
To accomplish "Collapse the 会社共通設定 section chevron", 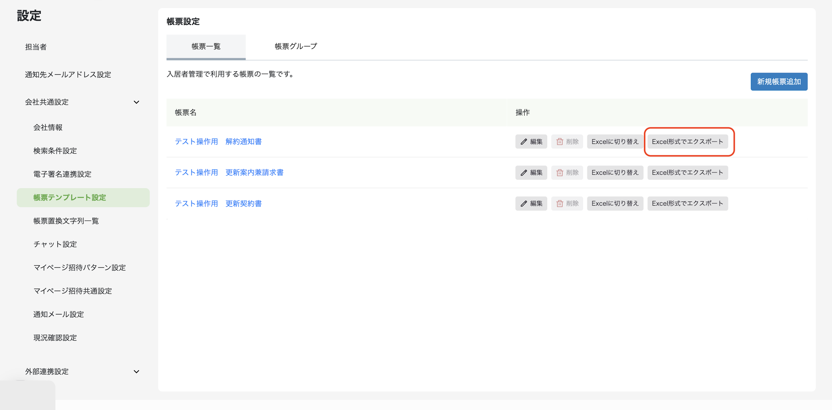I will [x=136, y=102].
